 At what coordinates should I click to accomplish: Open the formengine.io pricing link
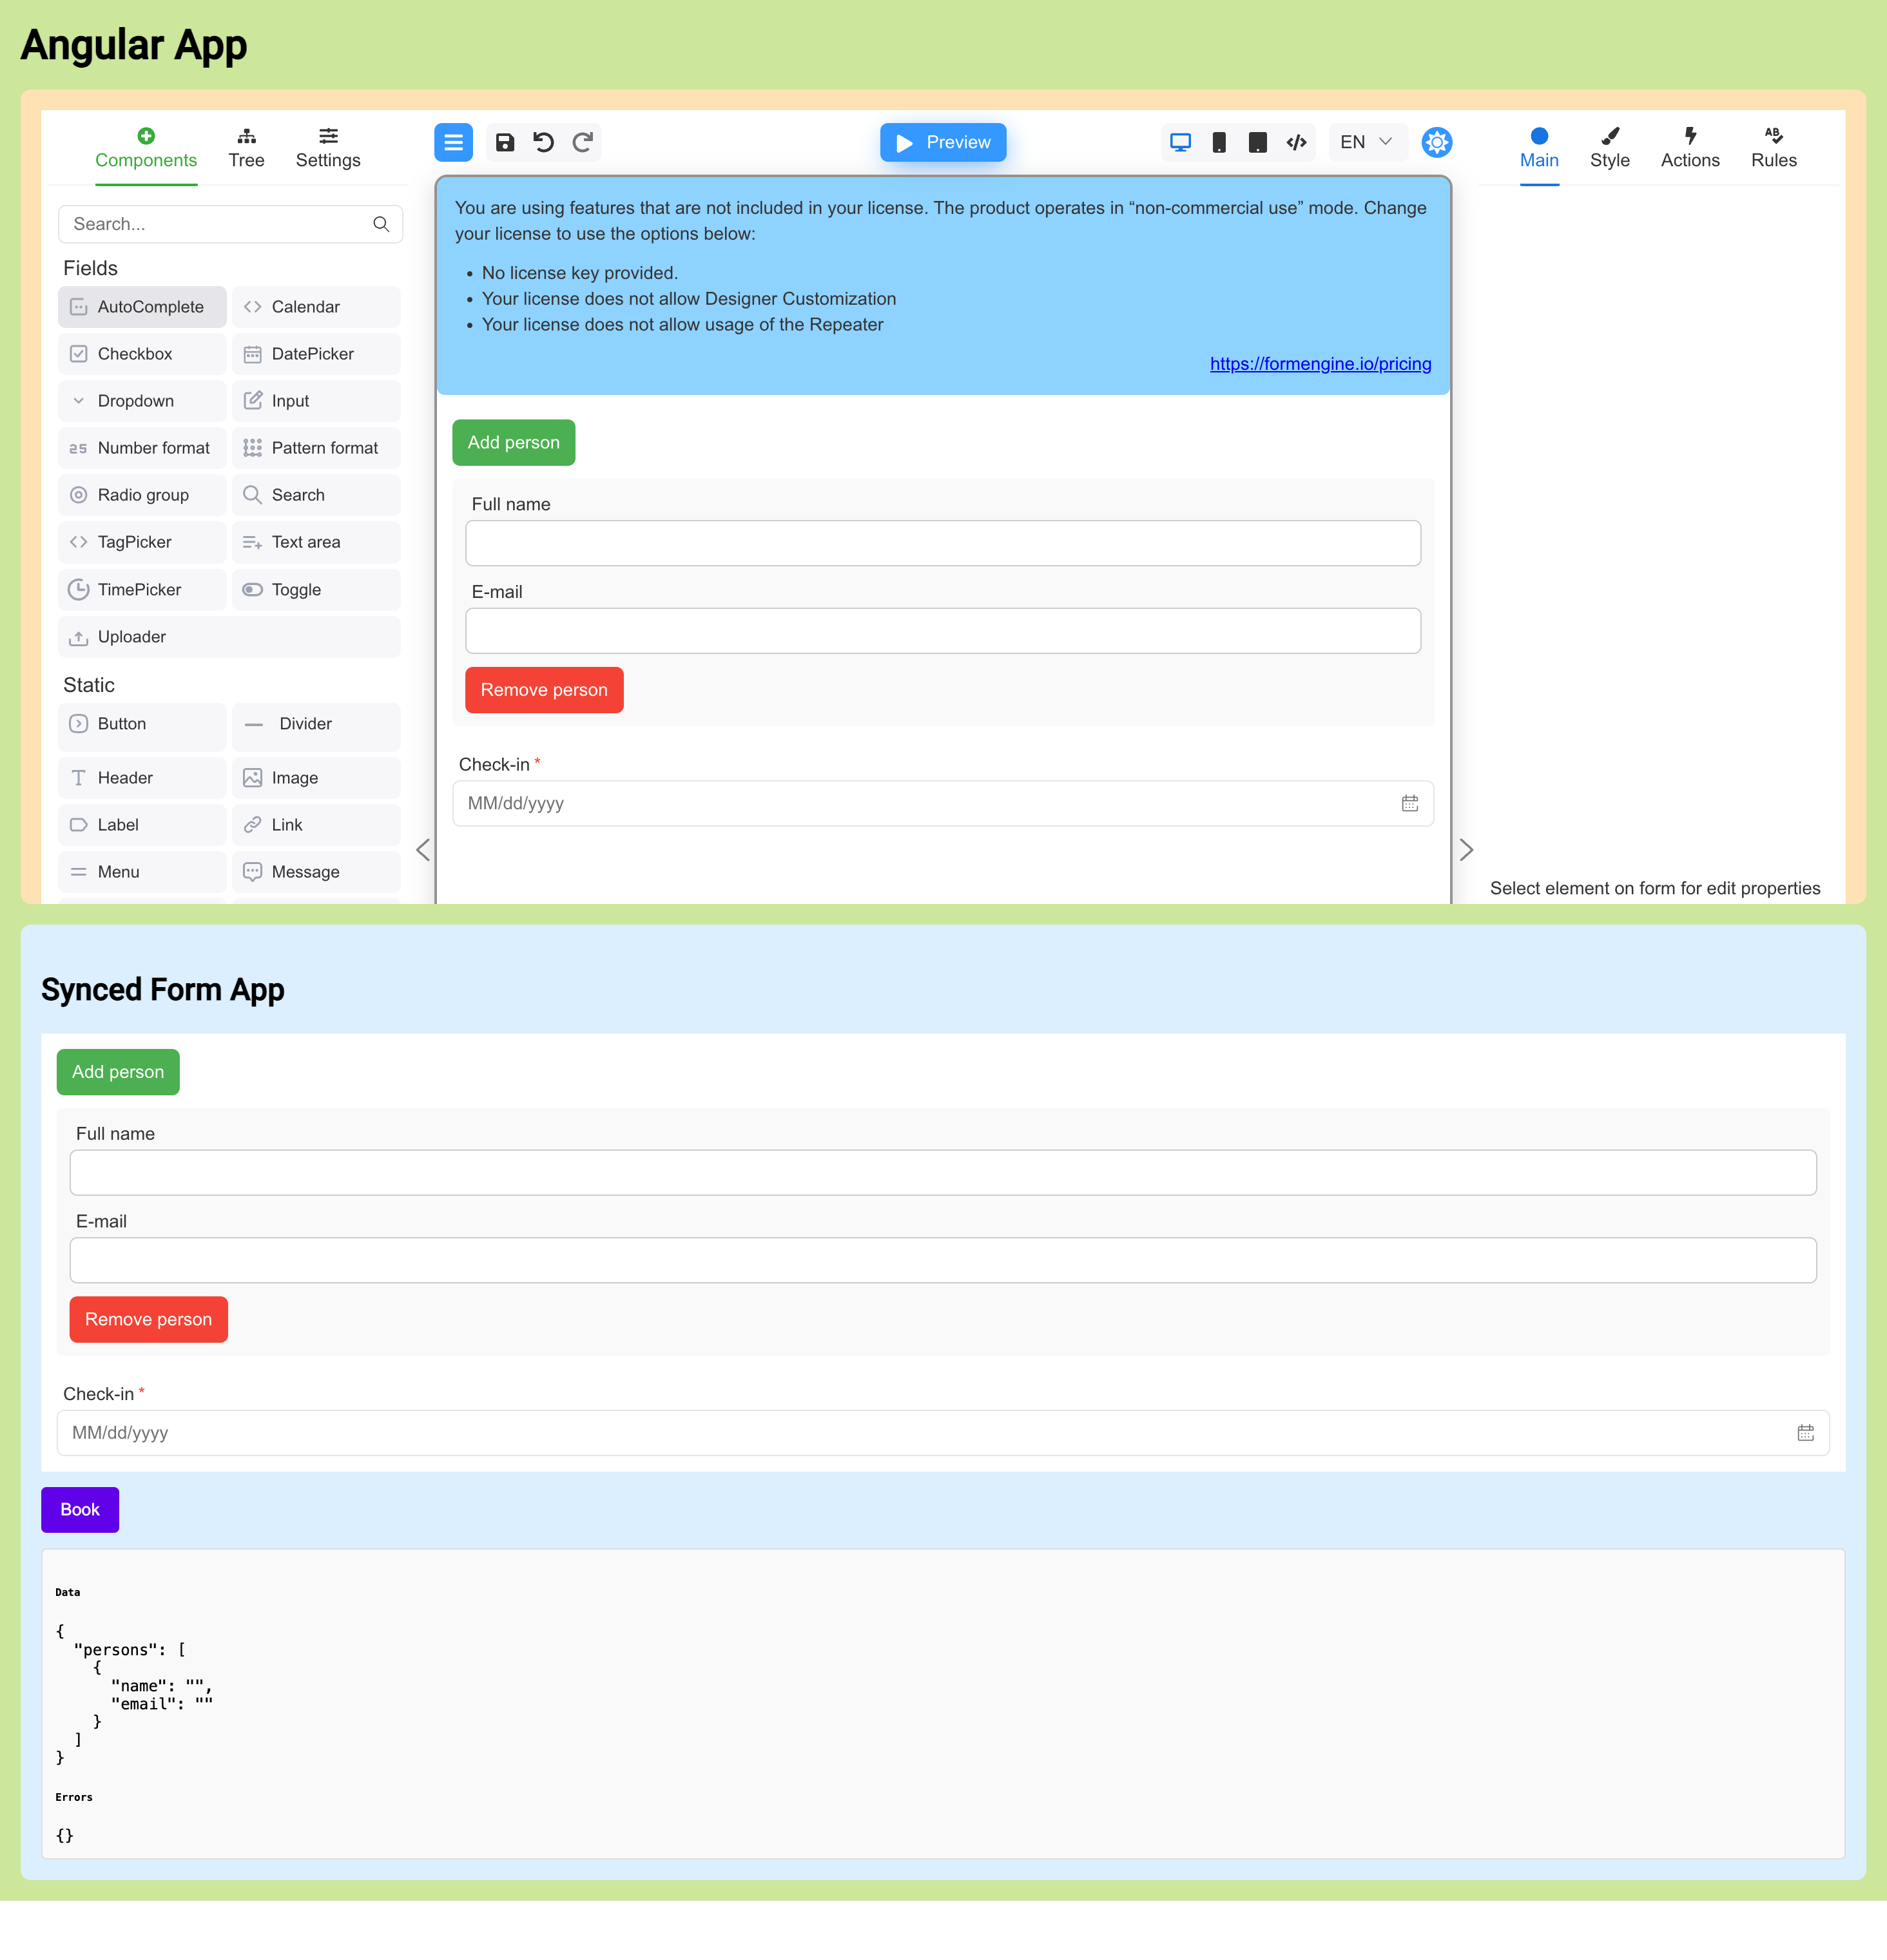tap(1320, 364)
